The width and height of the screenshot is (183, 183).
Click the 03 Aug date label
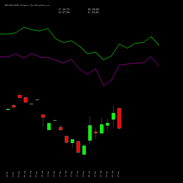[x=19, y=174]
